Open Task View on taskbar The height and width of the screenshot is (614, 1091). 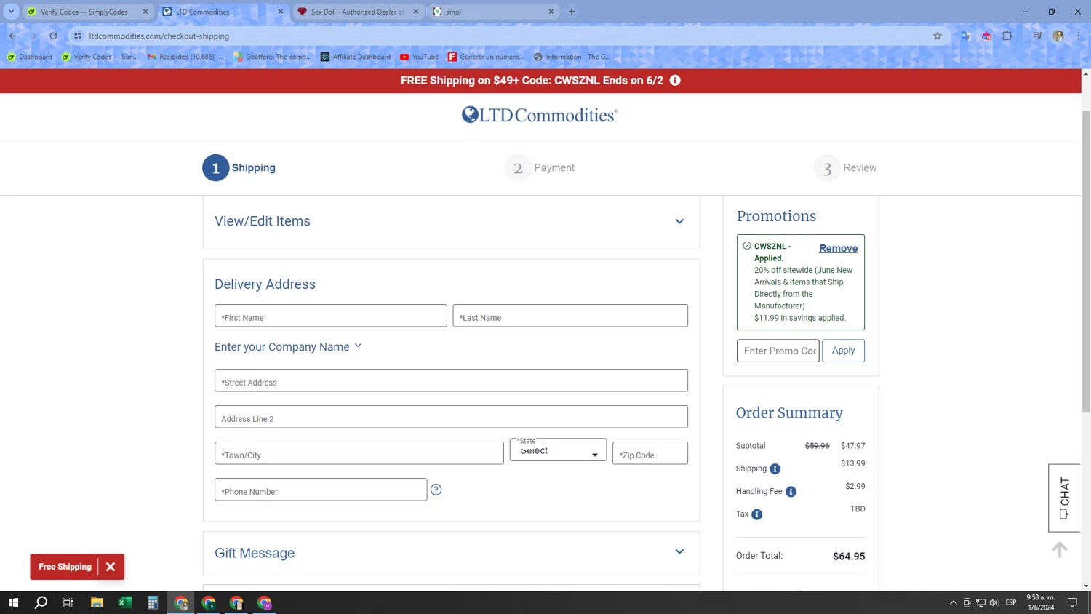click(x=68, y=602)
